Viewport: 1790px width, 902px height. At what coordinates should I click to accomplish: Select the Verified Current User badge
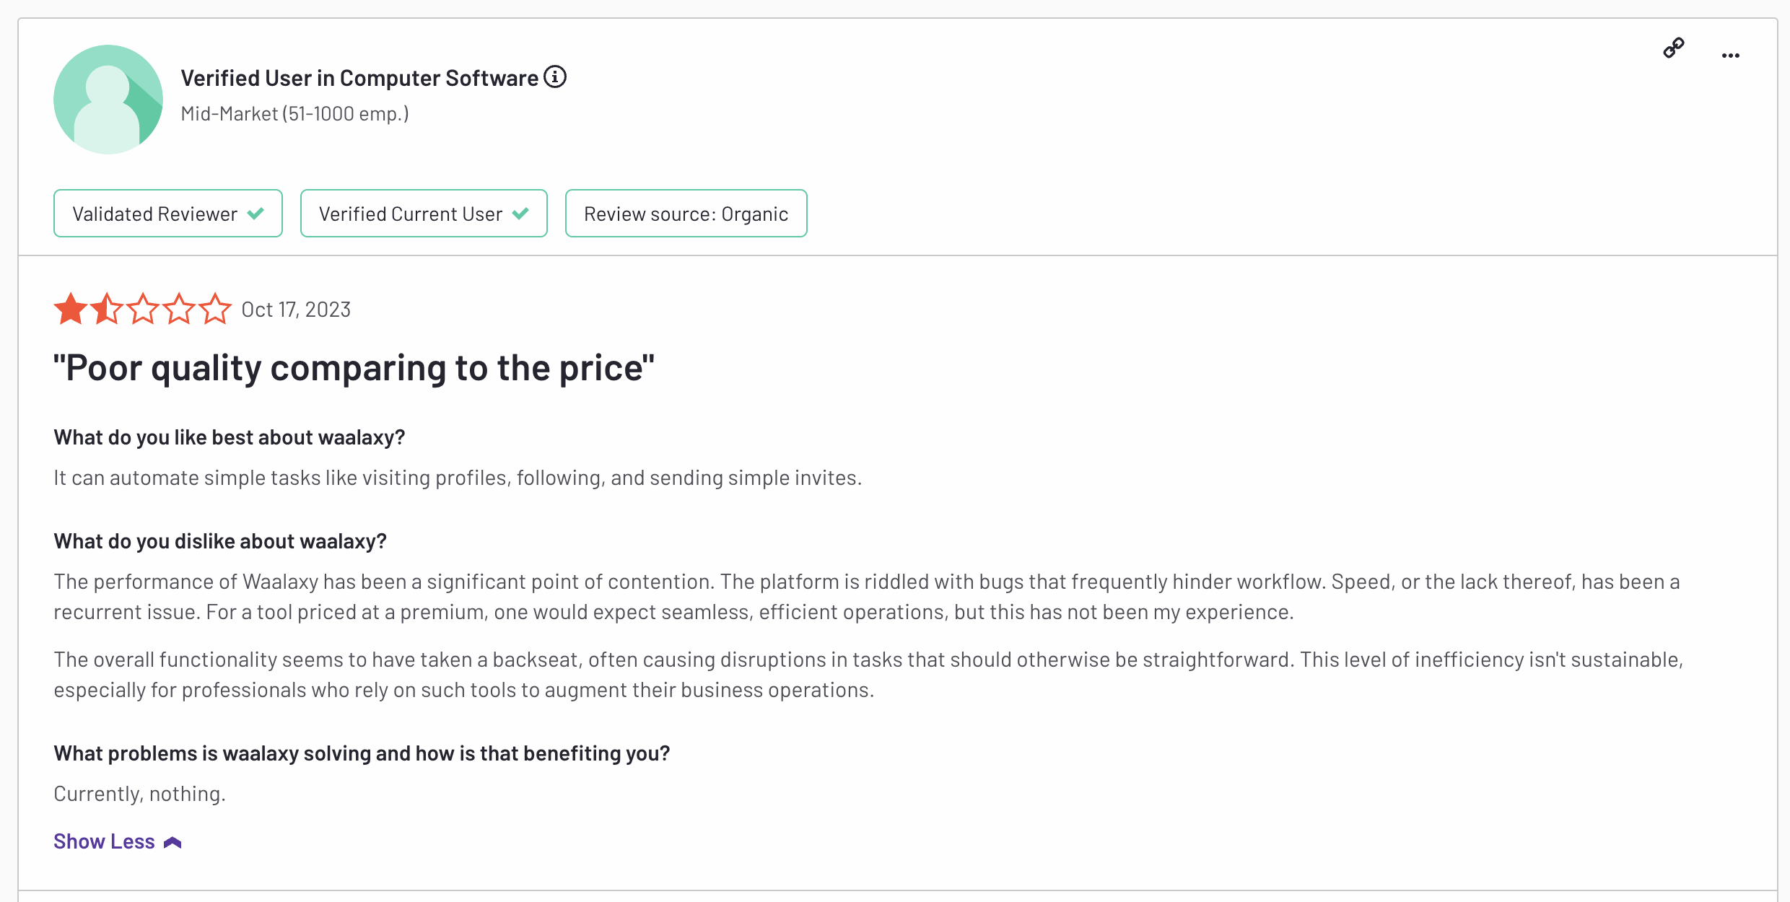tap(424, 214)
